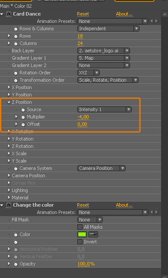Expand the Lighting property group
Image resolution: width=168 pixels, height=278 pixels.
click(9, 190)
